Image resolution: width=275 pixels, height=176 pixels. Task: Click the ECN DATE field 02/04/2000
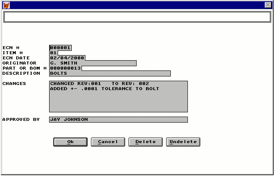[67, 58]
